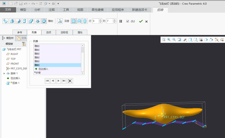Click the glasses preview icon
The image size is (225, 138).
pos(133,21)
